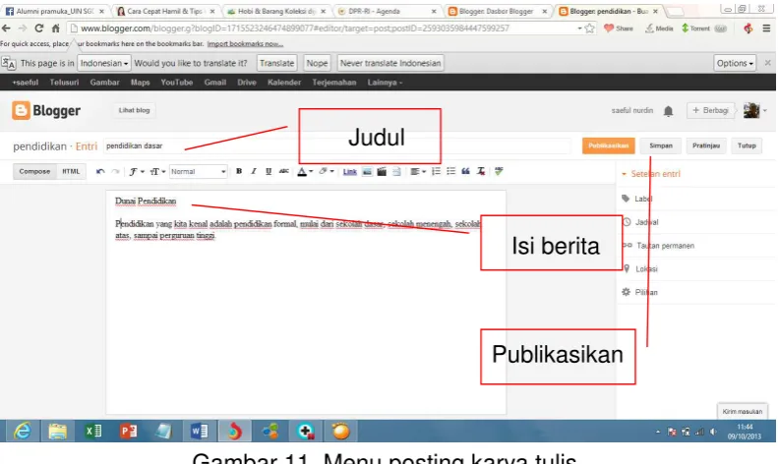Apply bulleted list formatting
Viewport: 778px width, 464px height.
pyautogui.click(x=451, y=171)
